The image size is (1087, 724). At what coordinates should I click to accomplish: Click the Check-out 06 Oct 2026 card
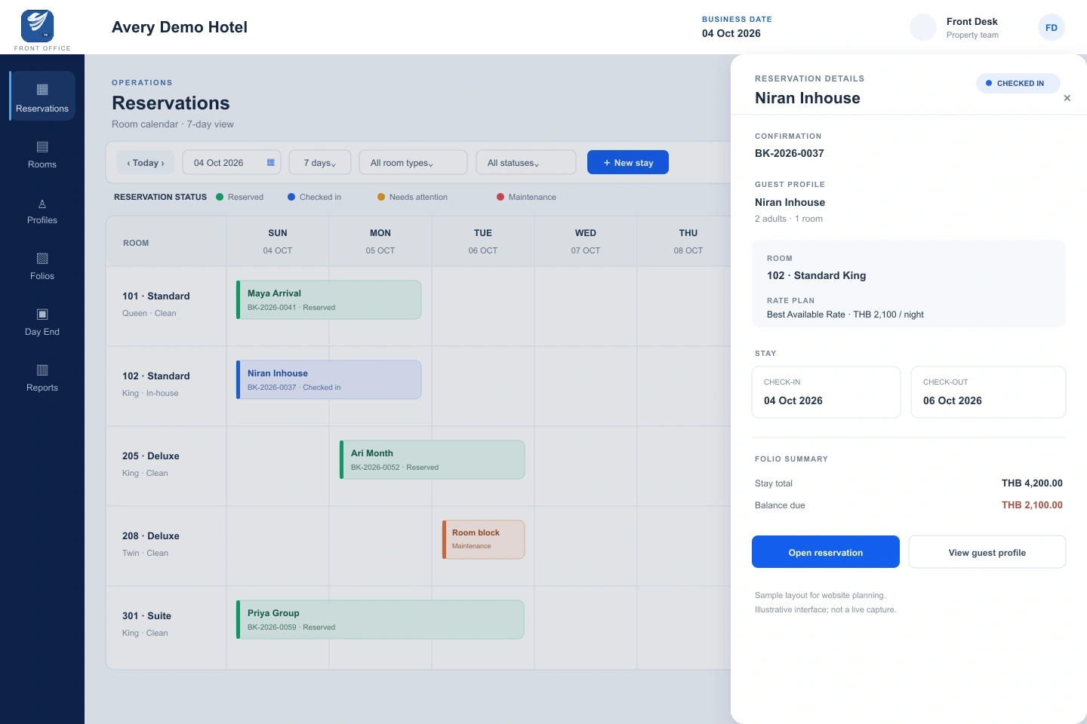988,392
